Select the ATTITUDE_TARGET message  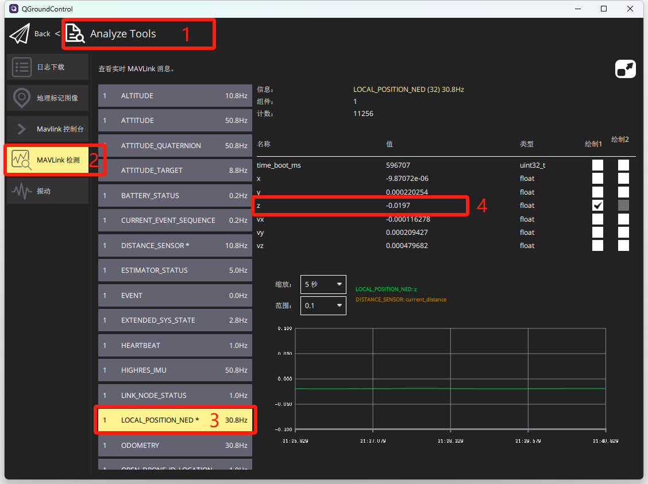pyautogui.click(x=175, y=171)
